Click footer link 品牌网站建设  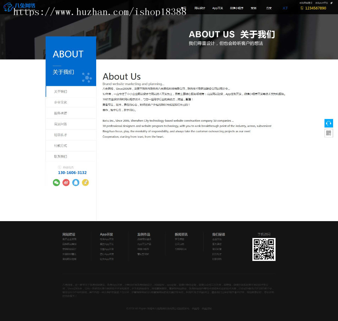[x=144, y=240]
